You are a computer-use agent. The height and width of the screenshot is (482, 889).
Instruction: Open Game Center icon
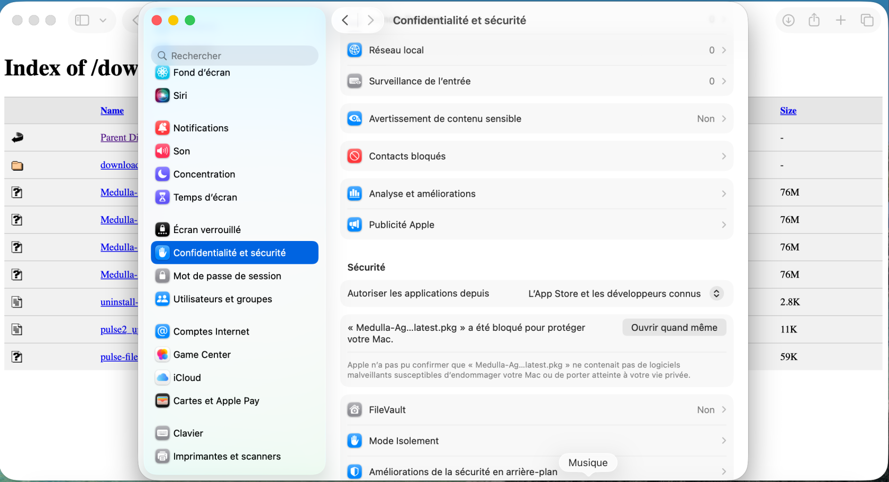coord(162,355)
